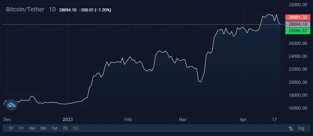Click the 16000.00 axis value
This screenshot has height=136, width=313.
298,108
